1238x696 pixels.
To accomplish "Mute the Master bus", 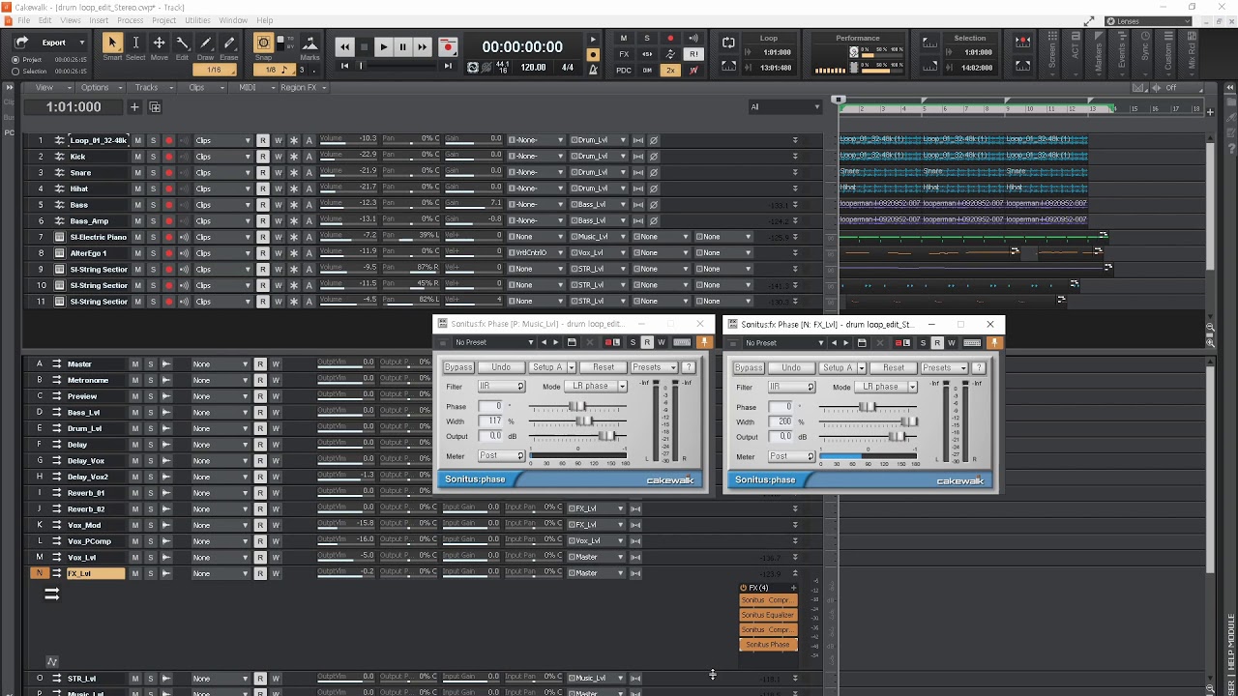I will 135,364.
